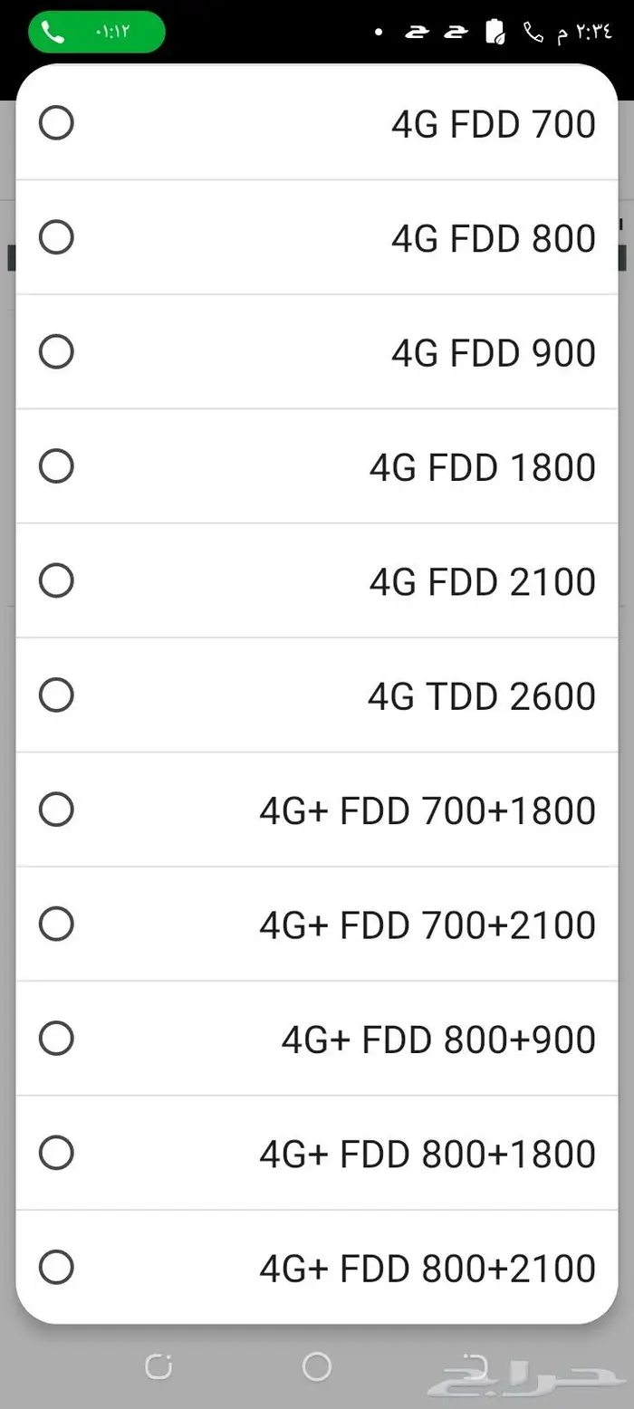The width and height of the screenshot is (634, 1409).
Task: Select the 4G FDD 2100 radio button
Action: click(56, 580)
